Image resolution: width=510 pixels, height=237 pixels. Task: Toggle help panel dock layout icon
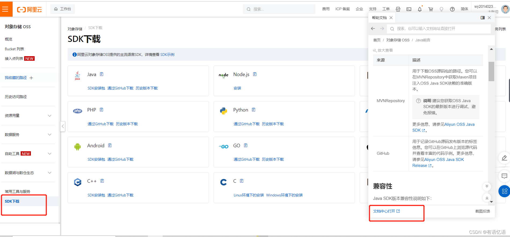(x=483, y=18)
